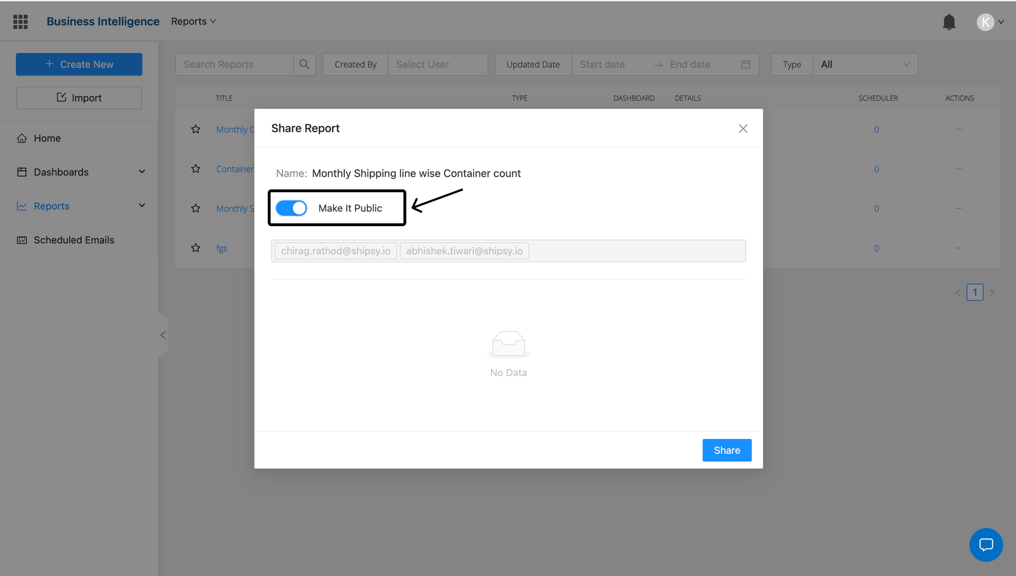Click the email recipients input field
This screenshot has width=1016, height=576.
pos(635,251)
